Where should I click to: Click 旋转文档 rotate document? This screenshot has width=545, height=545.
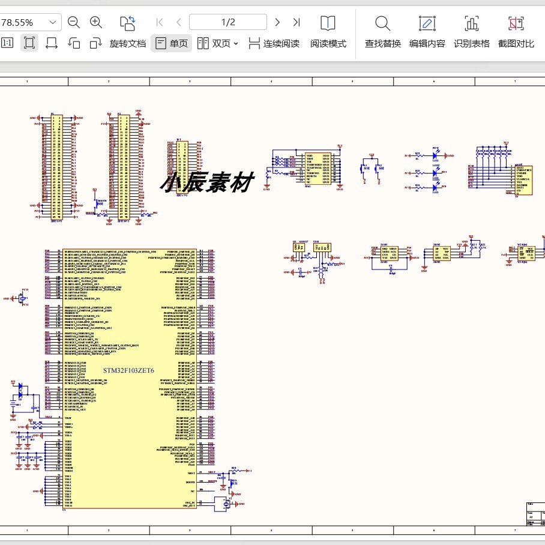tap(128, 44)
